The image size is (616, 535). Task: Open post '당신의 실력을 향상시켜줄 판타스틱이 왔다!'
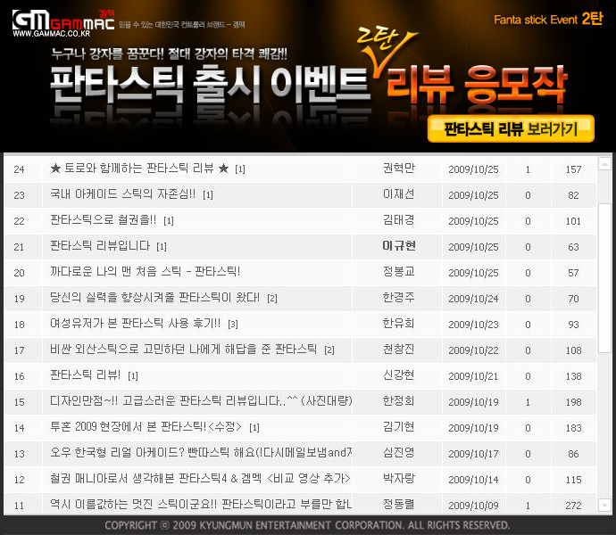pos(154,298)
